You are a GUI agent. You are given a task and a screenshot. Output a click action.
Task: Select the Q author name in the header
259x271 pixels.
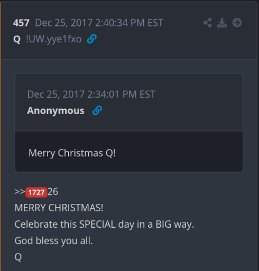pyautogui.click(x=17, y=39)
